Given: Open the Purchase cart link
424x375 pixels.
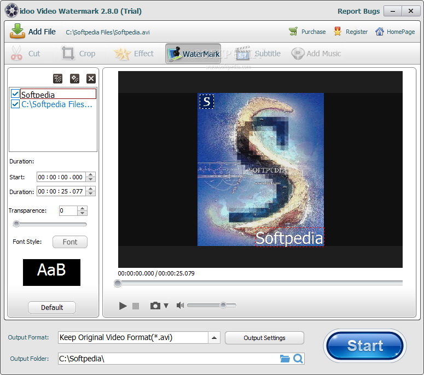Looking at the screenshot, I should tap(307, 32).
